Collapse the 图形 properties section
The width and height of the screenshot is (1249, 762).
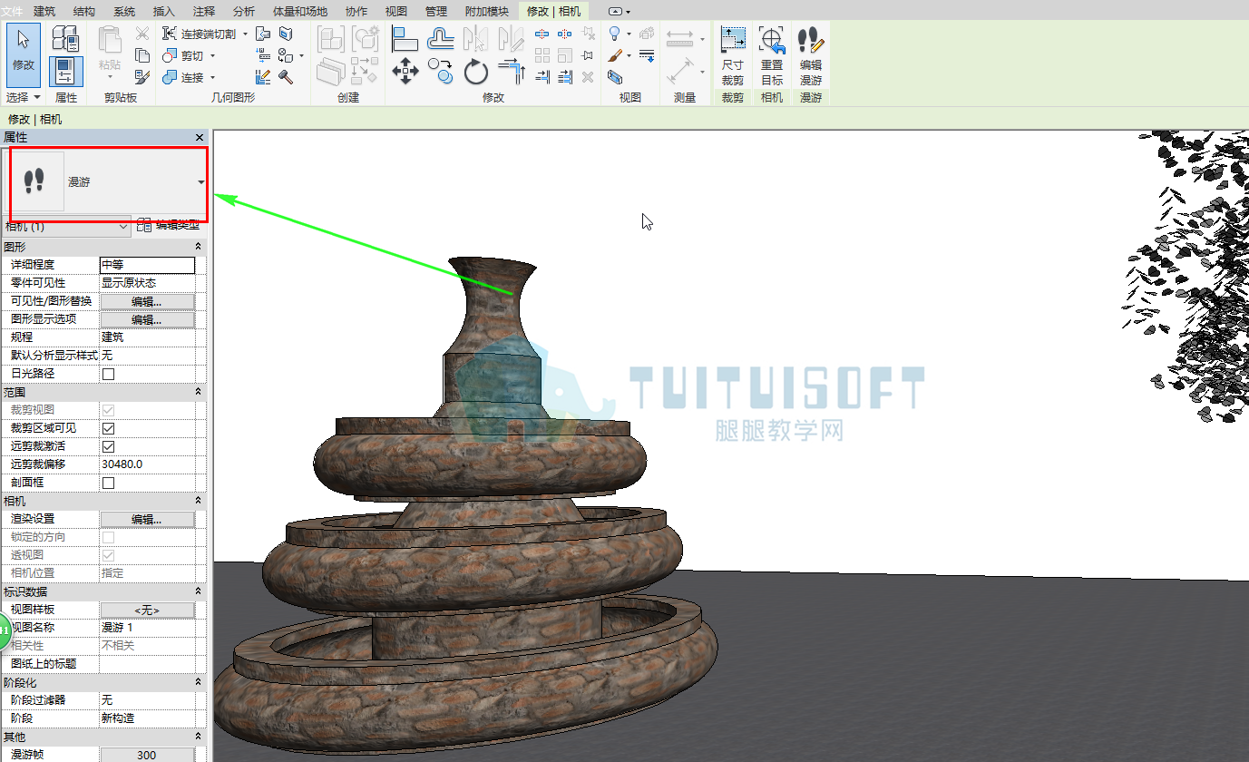[x=198, y=247]
